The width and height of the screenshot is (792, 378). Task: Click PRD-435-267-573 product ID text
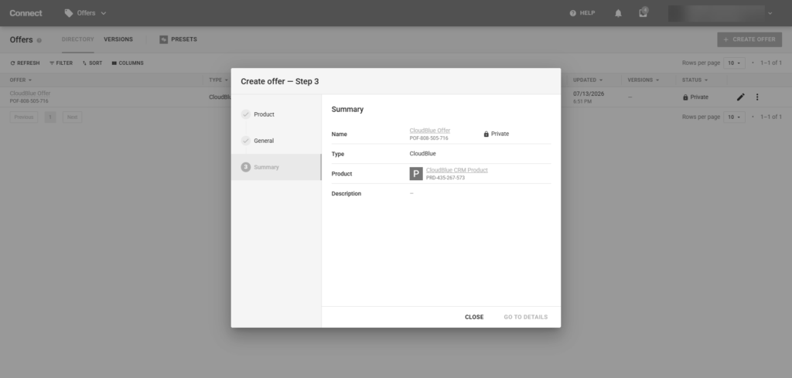pyautogui.click(x=445, y=178)
